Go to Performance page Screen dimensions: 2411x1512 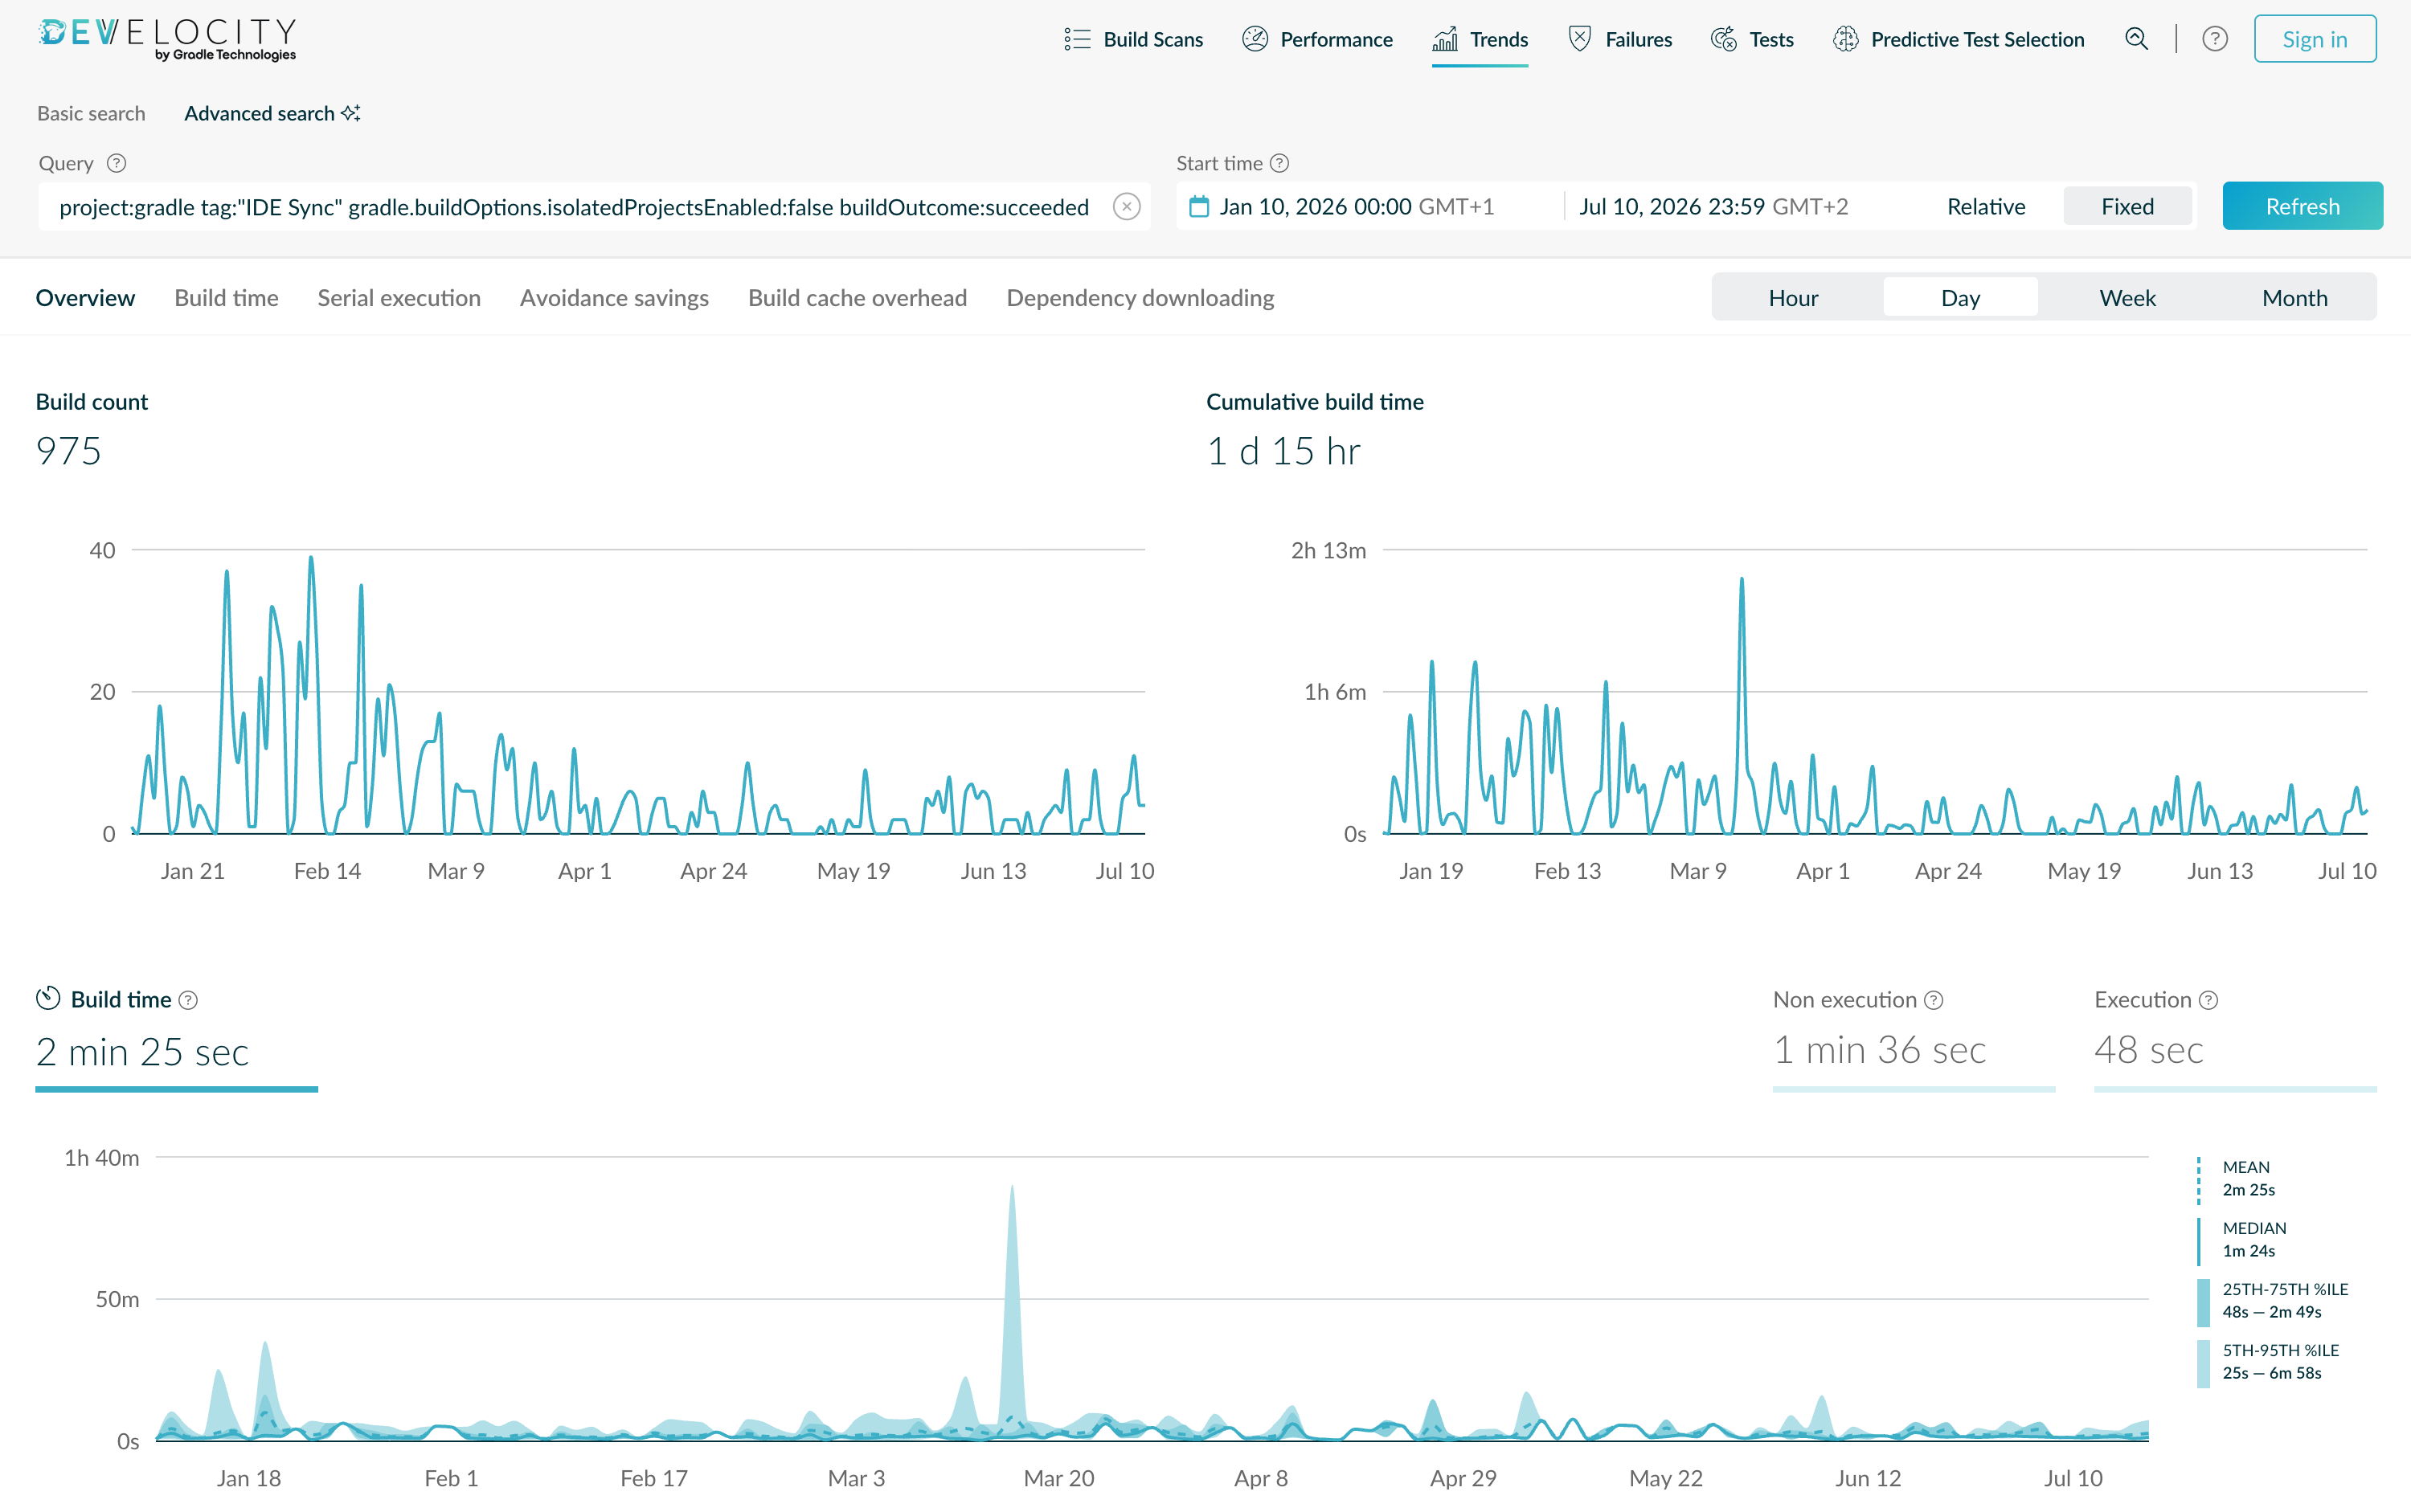pyautogui.click(x=1317, y=39)
